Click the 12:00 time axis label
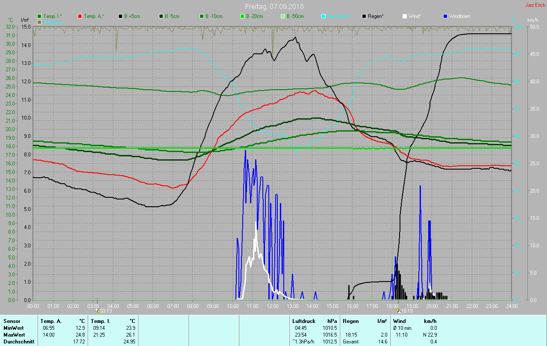The height and width of the screenshot is (346, 547). coord(272,306)
